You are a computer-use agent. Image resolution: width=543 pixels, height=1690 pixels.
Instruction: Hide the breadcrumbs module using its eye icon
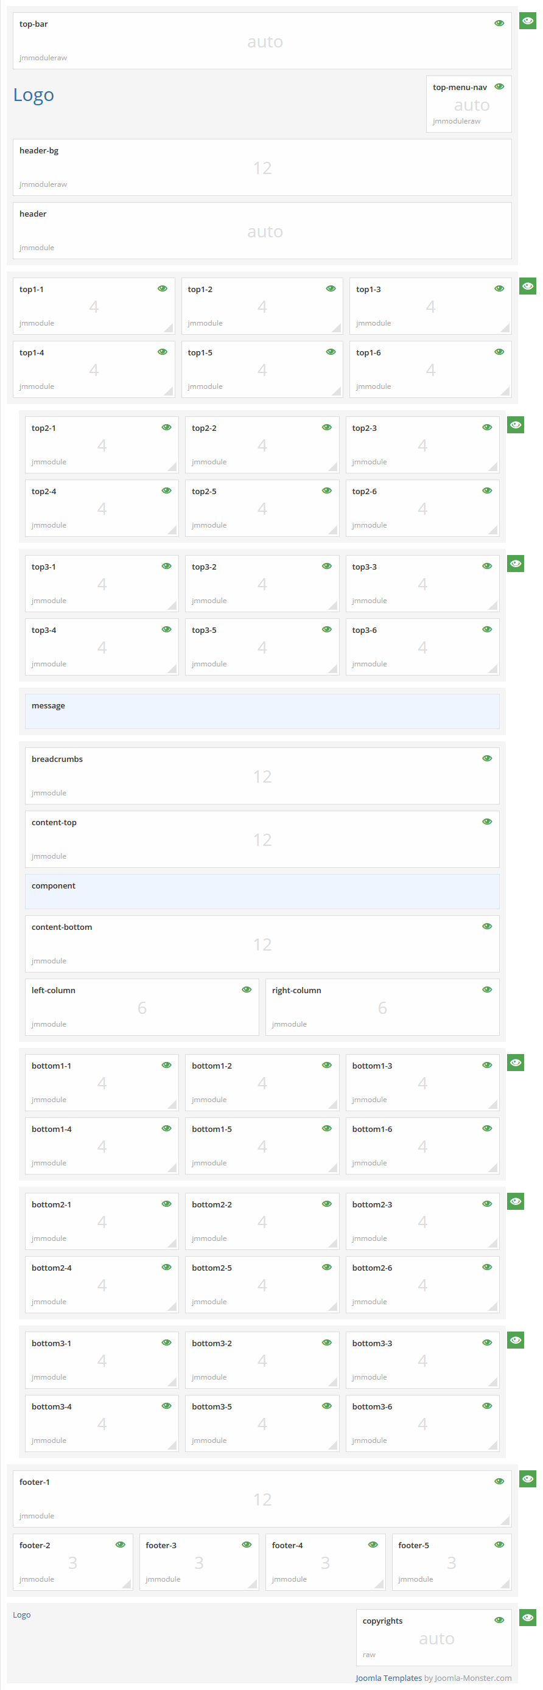pyautogui.click(x=486, y=758)
